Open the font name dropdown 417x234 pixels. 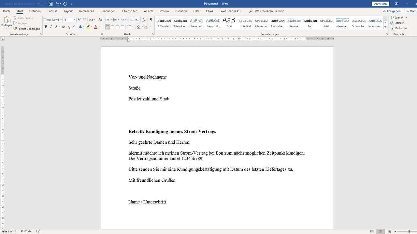click(61, 20)
